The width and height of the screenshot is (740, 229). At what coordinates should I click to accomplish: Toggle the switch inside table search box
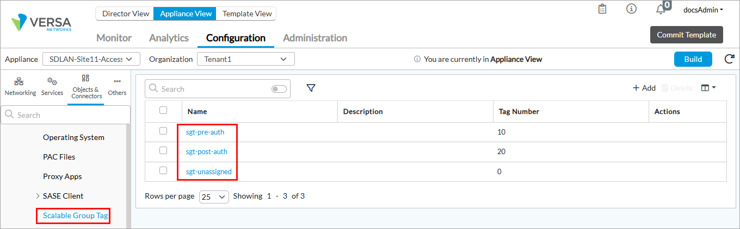pos(279,89)
